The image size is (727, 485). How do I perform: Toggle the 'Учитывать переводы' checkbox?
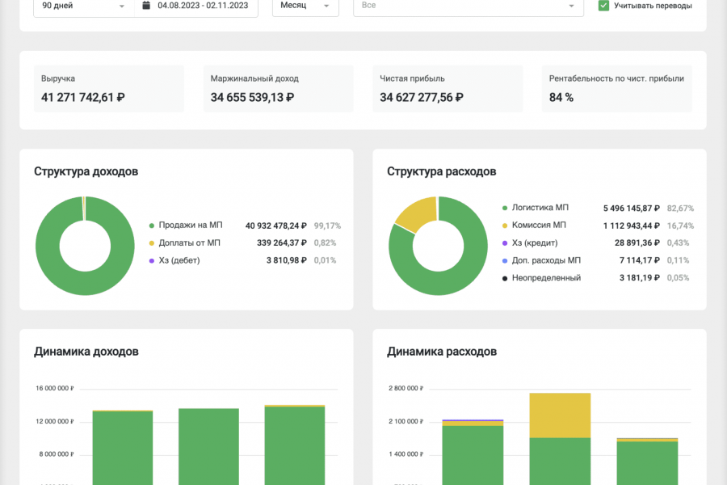[603, 6]
